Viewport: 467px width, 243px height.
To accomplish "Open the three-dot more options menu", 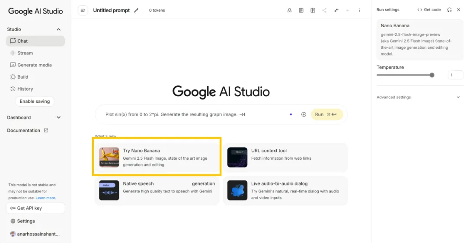I will point(359,10).
